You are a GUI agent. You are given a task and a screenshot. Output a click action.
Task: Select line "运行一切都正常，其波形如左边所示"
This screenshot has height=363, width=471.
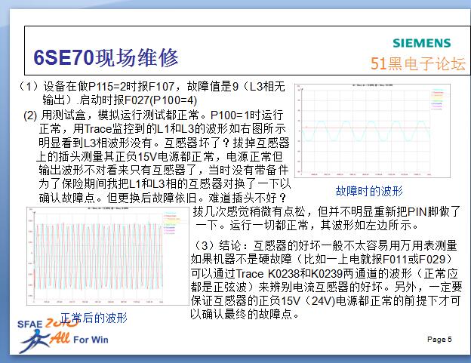coord(320,225)
